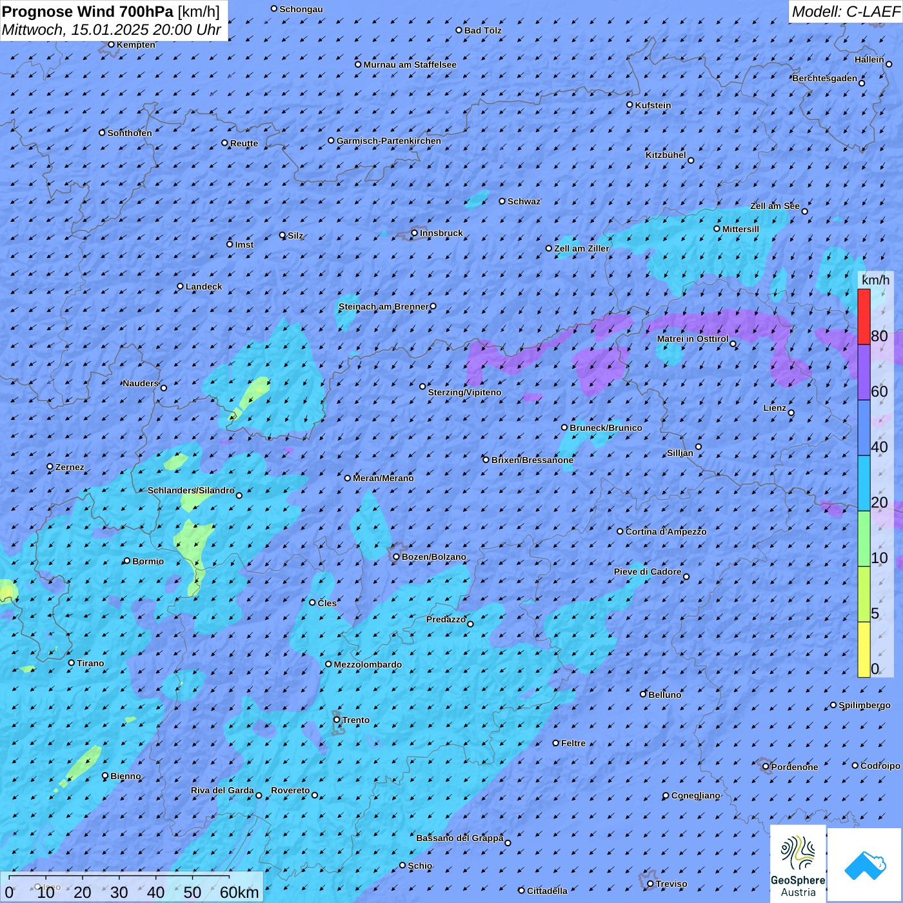This screenshot has height=903, width=903.
Task: Click the 'Hallein' label
Action: (x=869, y=59)
